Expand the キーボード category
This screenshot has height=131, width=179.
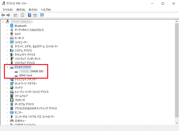pyautogui.click(x=7, y=38)
